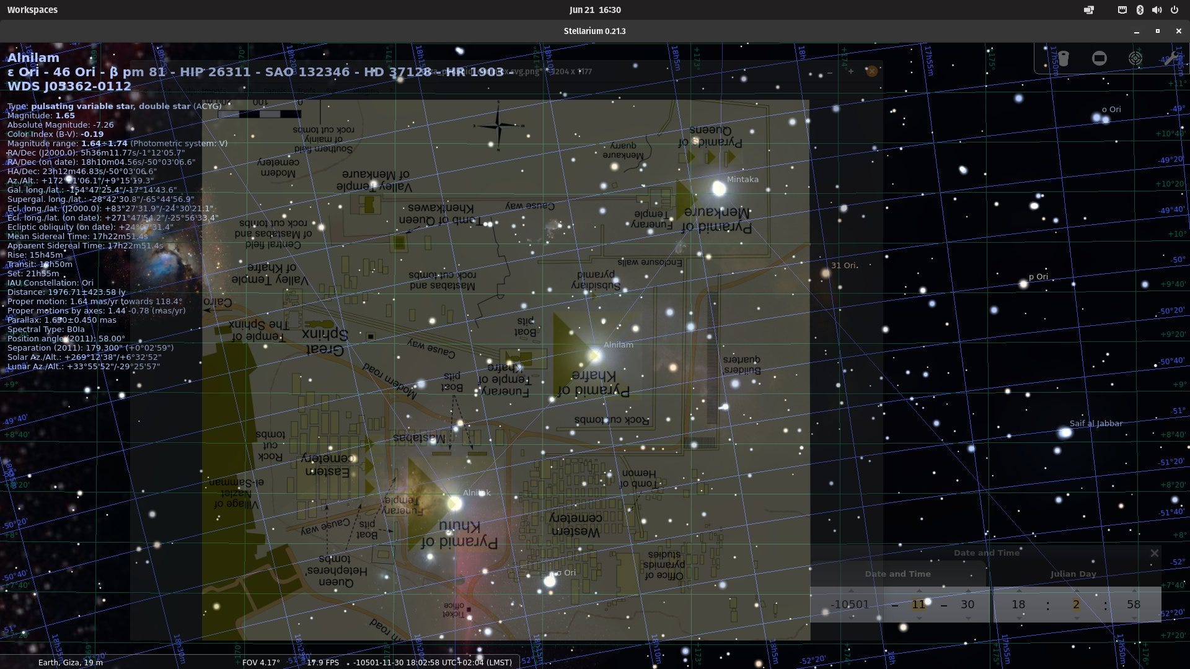Click the 'Parallax: 1.690±0.450 mas' line

click(62, 320)
